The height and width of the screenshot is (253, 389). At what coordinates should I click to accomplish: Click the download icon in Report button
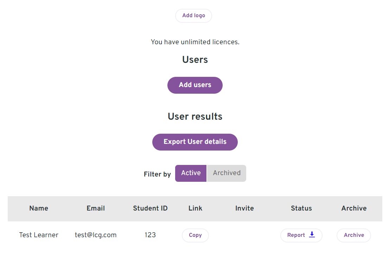point(312,234)
